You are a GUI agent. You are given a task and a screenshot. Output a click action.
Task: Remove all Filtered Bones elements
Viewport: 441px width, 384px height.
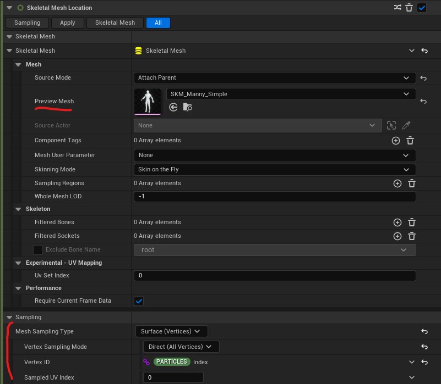point(412,222)
